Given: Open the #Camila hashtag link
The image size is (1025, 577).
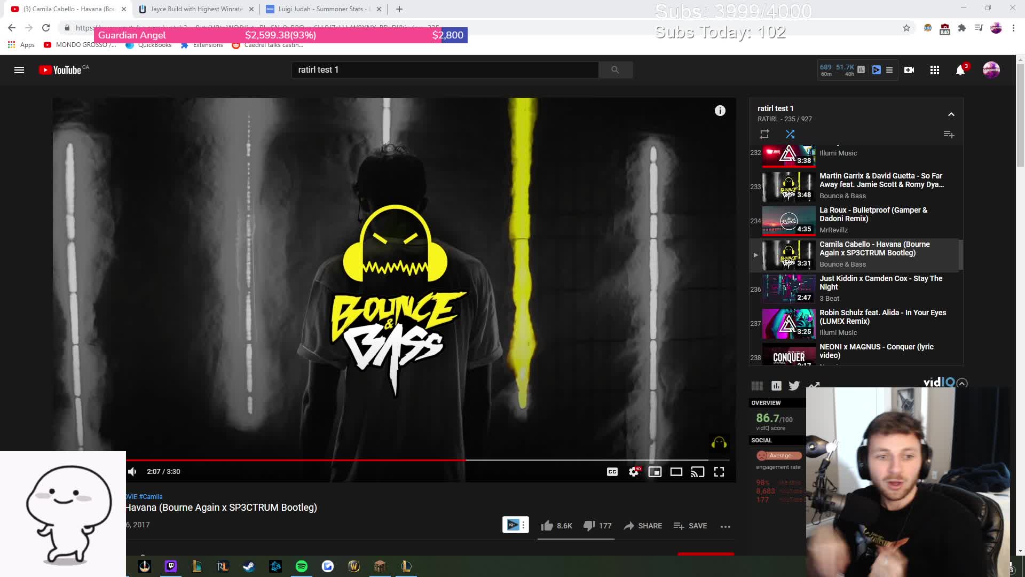Looking at the screenshot, I should (151, 497).
